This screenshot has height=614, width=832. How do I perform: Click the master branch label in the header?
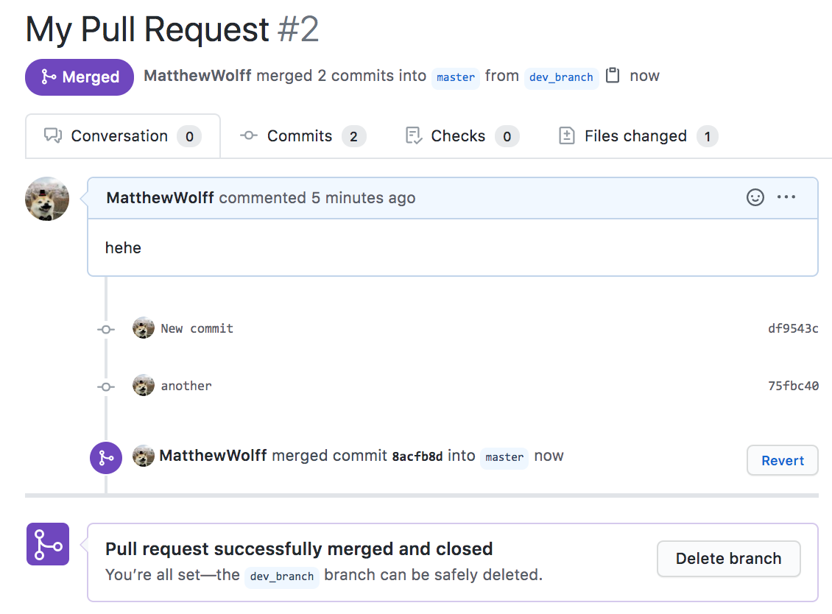[456, 77]
